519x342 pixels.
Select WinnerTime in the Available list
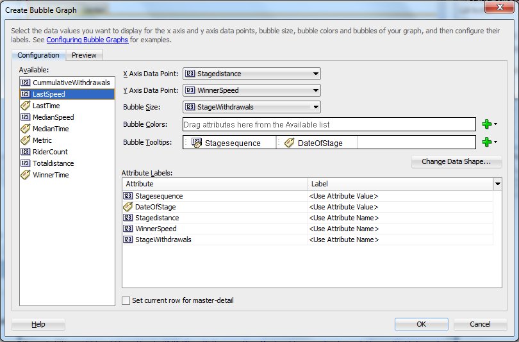point(51,175)
